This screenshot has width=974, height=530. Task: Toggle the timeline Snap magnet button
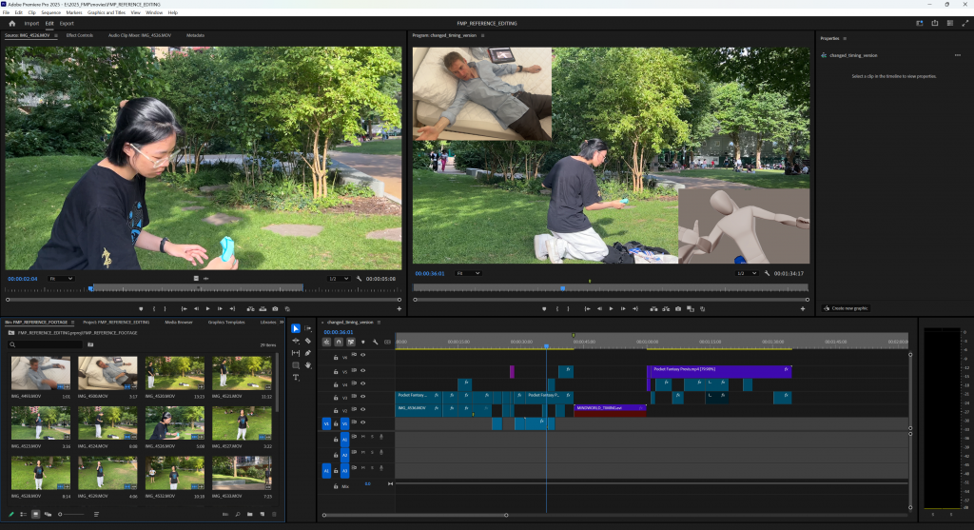[339, 342]
